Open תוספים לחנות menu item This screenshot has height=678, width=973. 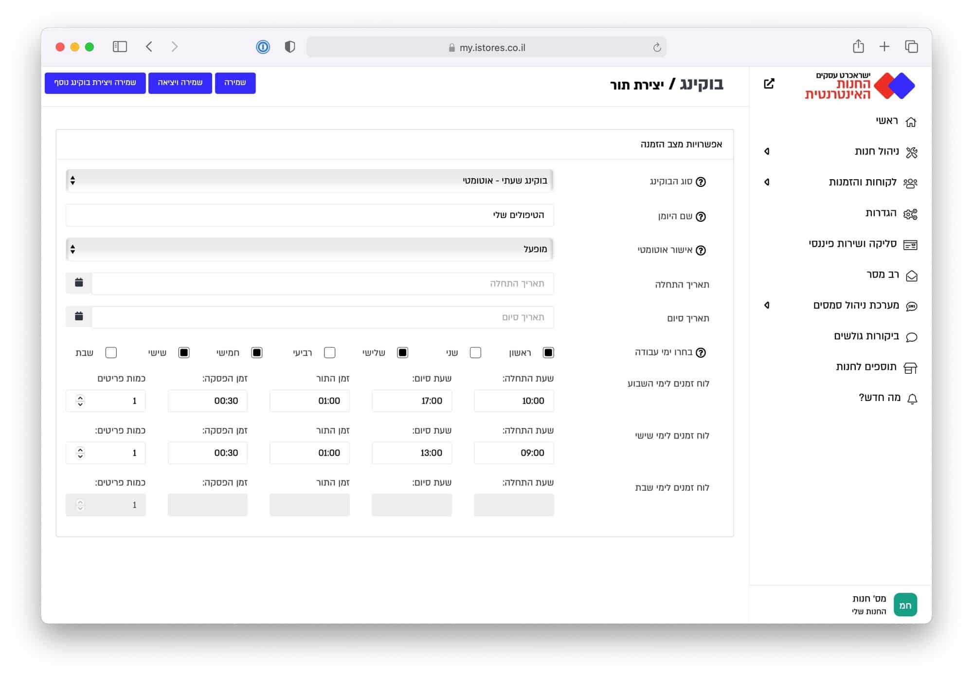tap(866, 366)
